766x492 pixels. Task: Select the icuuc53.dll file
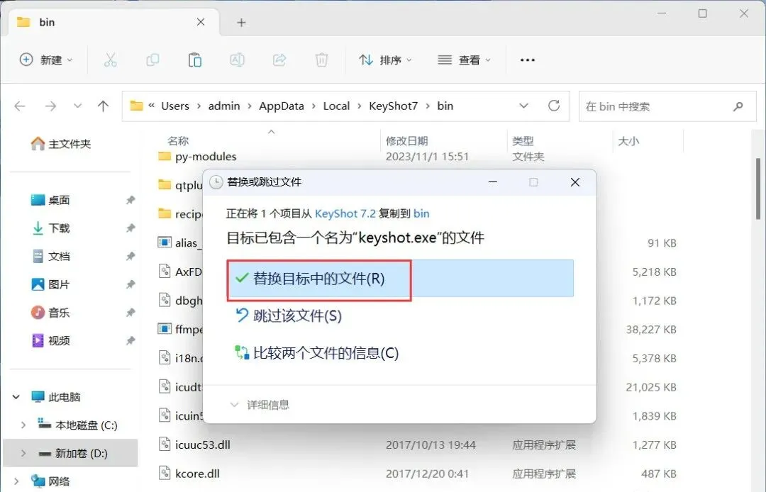pos(203,445)
